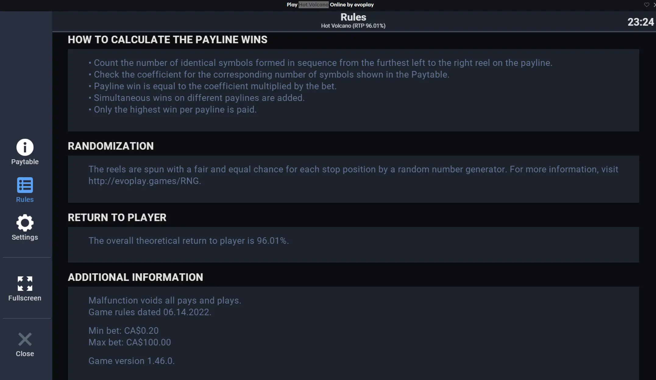Click the Hot Volcano RTP 96.01% subtitle

(353, 26)
